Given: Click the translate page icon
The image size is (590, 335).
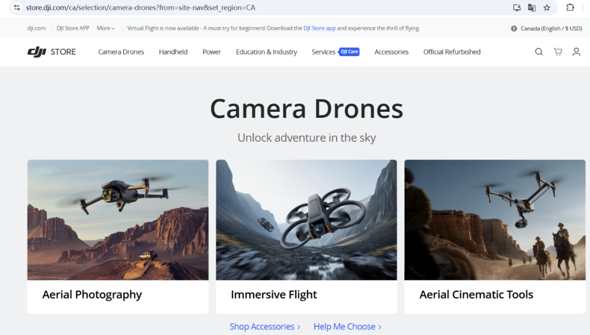Looking at the screenshot, I should coord(532,8).
